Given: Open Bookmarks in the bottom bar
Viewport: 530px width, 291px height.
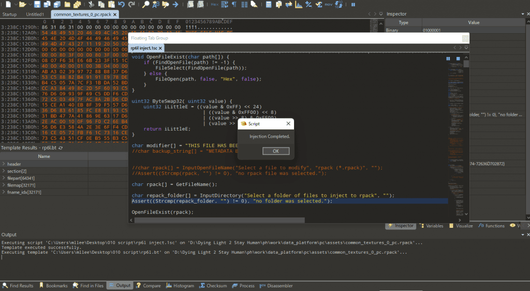Looking at the screenshot, I should pyautogui.click(x=53, y=286).
